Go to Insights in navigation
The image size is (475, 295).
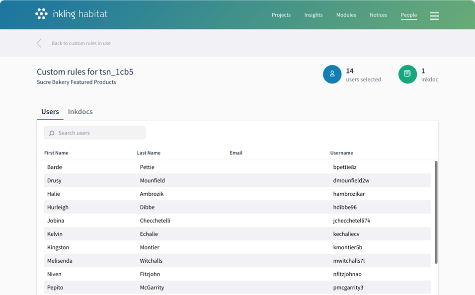(313, 15)
